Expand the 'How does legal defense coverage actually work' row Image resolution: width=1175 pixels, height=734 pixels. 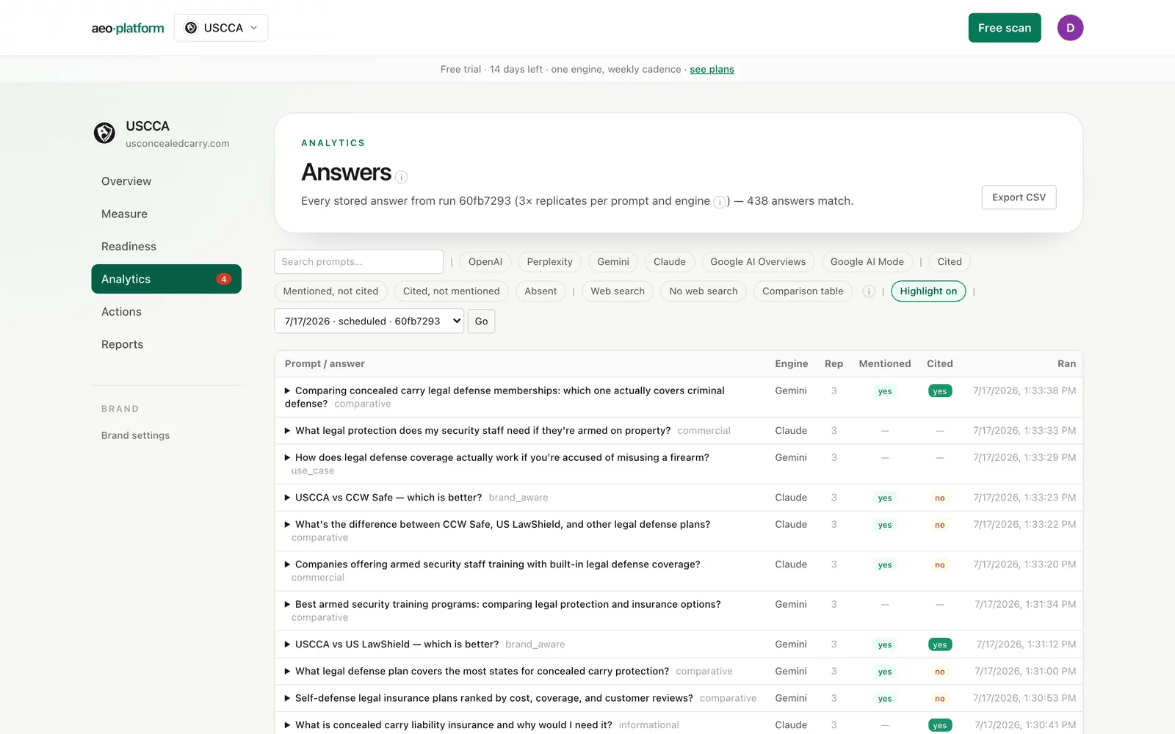[x=497, y=464]
